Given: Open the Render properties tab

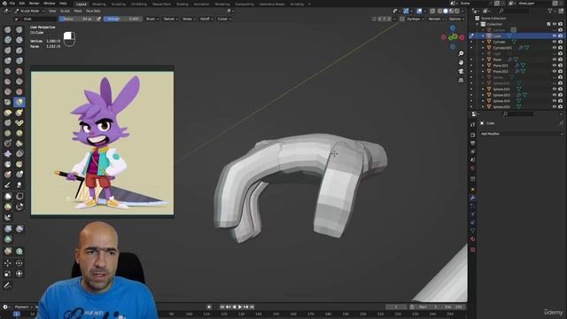Looking at the screenshot, I should [472, 135].
